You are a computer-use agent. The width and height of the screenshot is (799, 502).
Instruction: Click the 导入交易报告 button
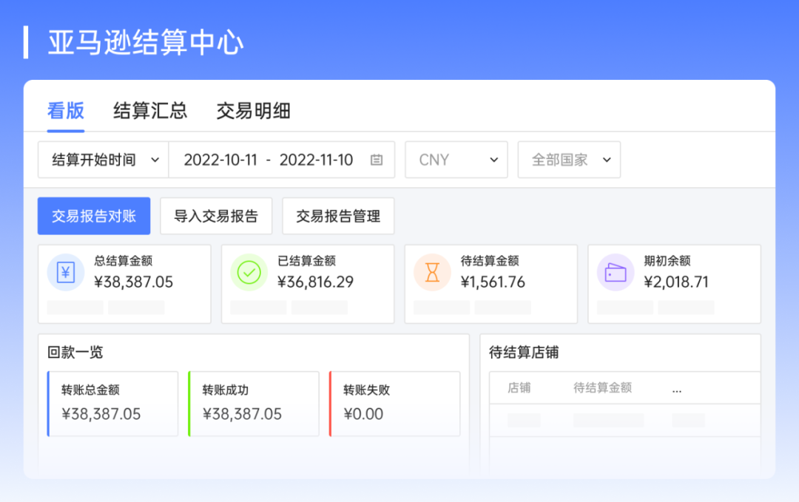(x=216, y=216)
